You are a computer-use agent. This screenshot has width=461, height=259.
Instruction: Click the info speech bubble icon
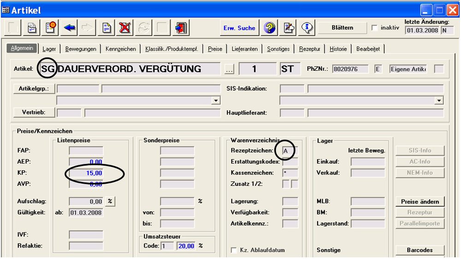[307, 28]
